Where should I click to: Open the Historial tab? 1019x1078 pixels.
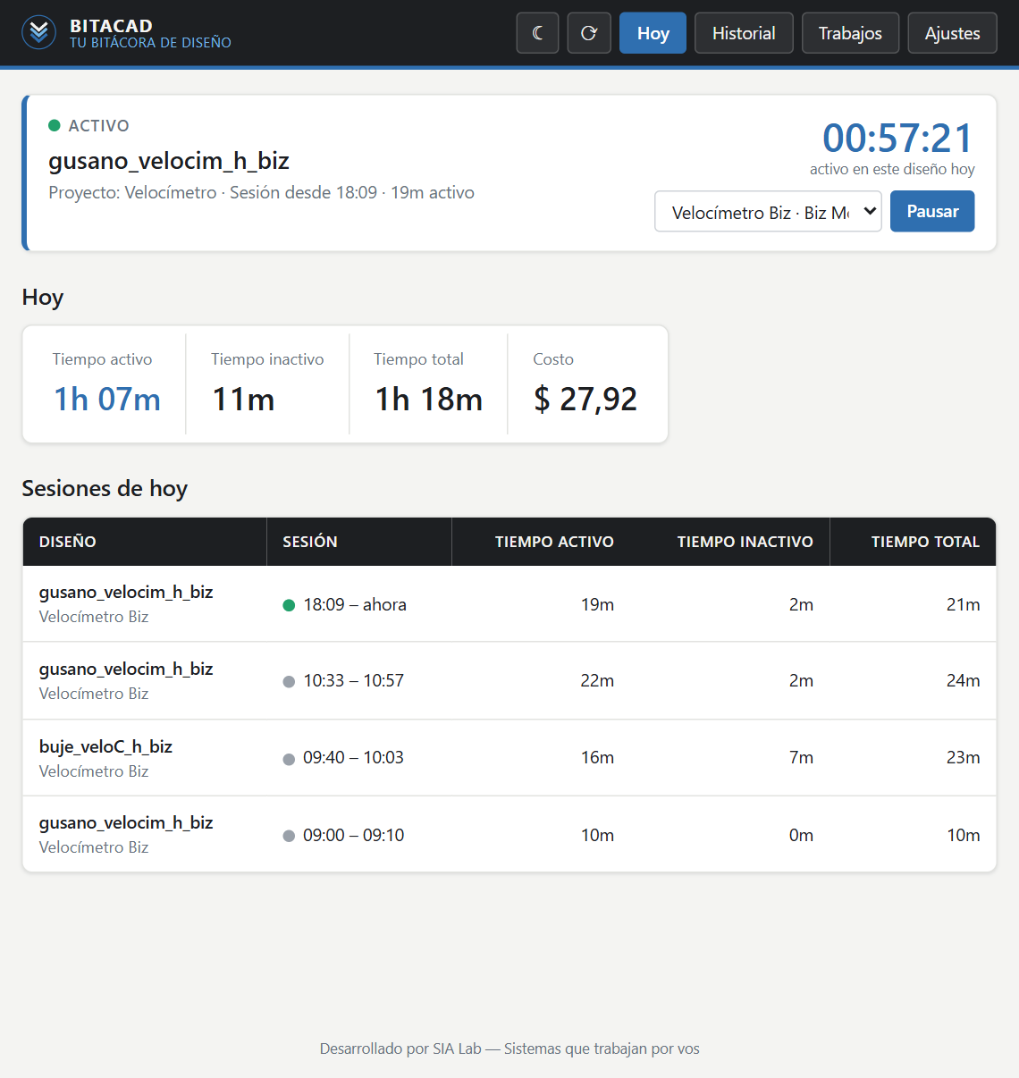point(744,33)
